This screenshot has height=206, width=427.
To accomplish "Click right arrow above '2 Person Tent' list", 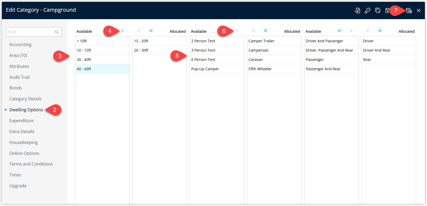I will 237,31.
